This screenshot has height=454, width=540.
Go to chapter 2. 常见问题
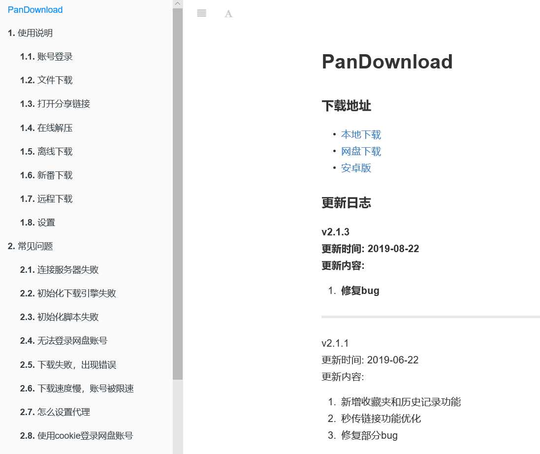point(31,246)
